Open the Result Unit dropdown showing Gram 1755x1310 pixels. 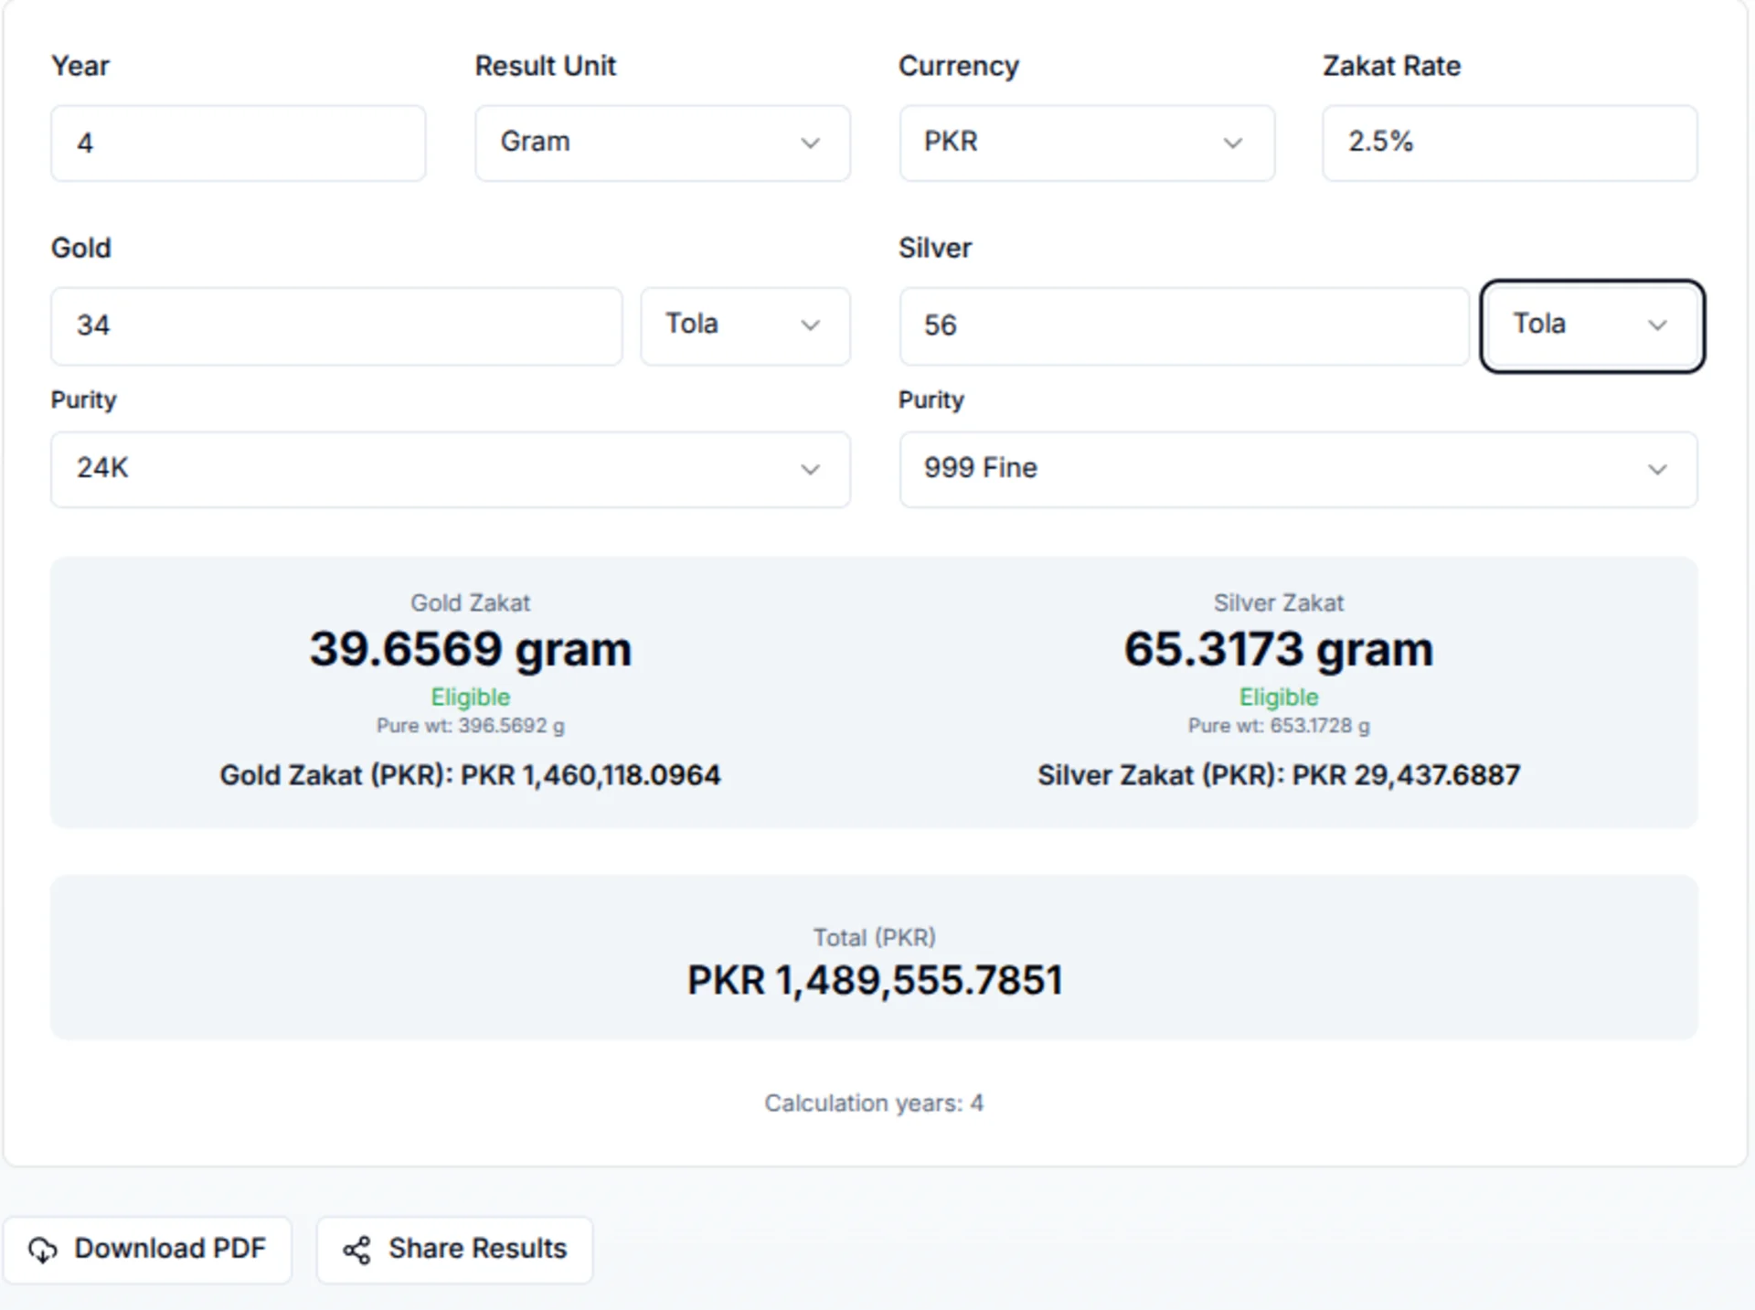pos(663,143)
